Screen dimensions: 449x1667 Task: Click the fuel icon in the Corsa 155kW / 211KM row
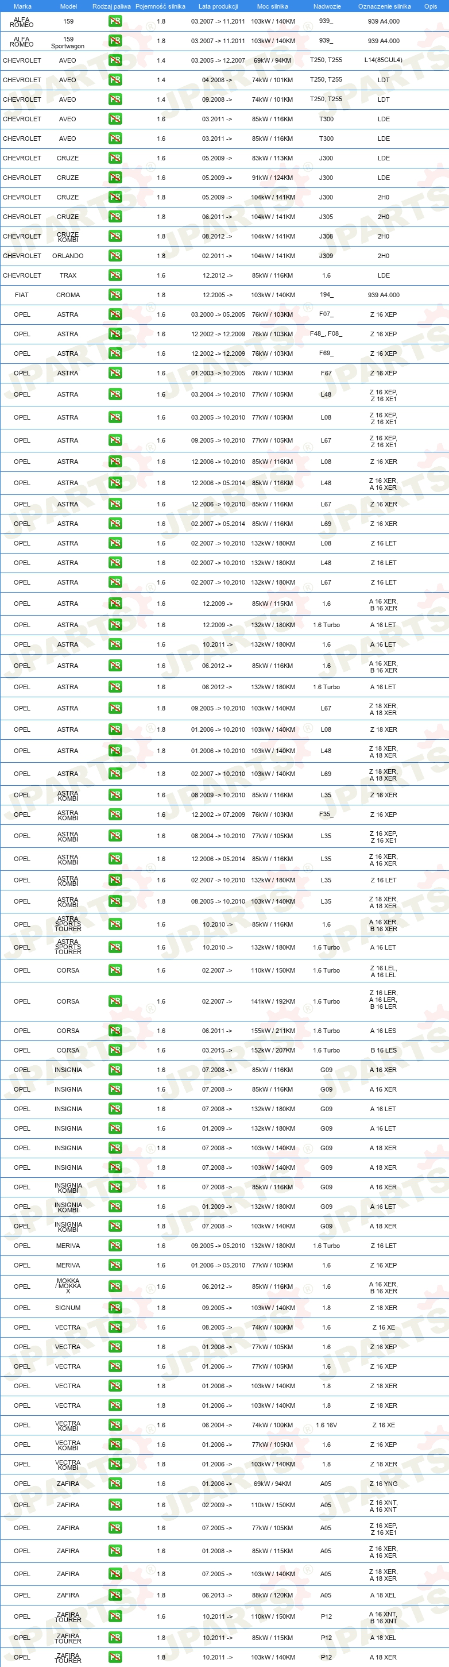click(x=115, y=1031)
